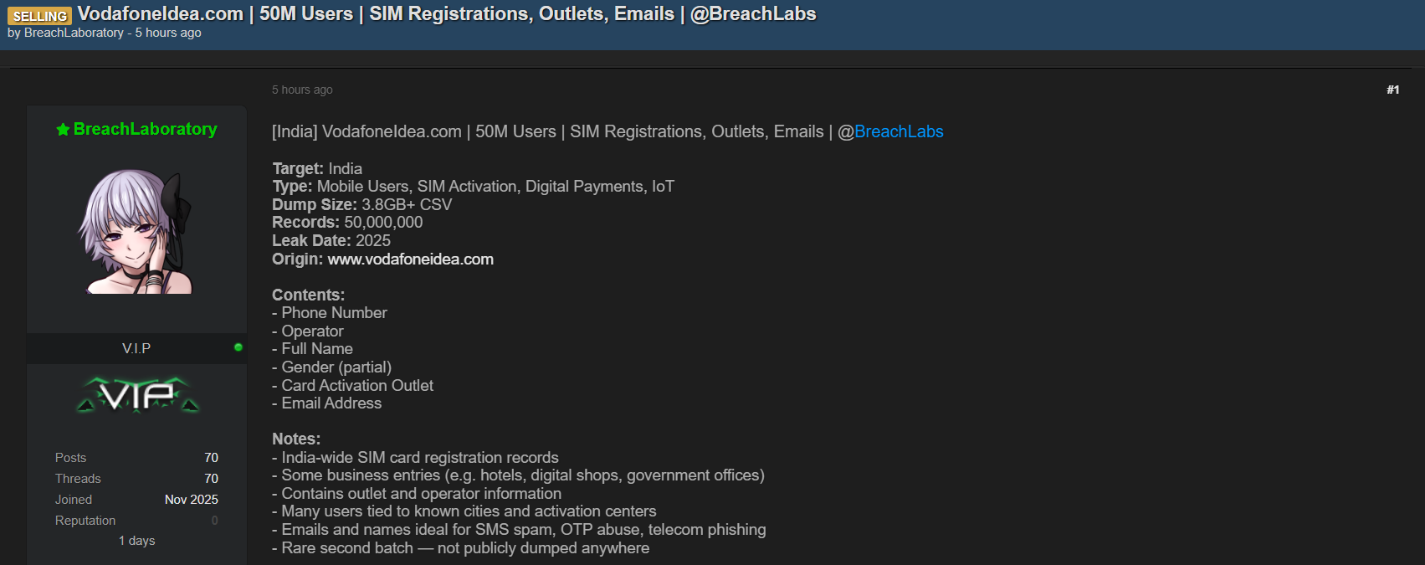
Task: Open the BreachLaboratory avatar image
Action: pos(136,231)
